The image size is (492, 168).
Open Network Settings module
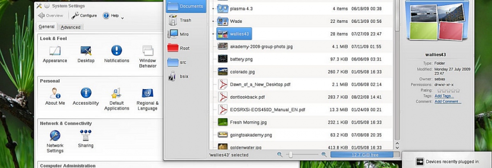pyautogui.click(x=55, y=141)
